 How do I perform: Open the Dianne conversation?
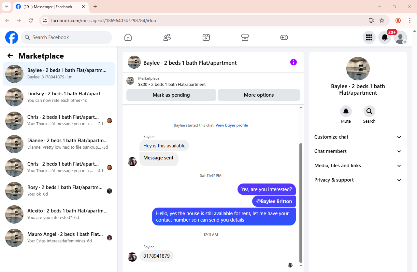(x=59, y=144)
